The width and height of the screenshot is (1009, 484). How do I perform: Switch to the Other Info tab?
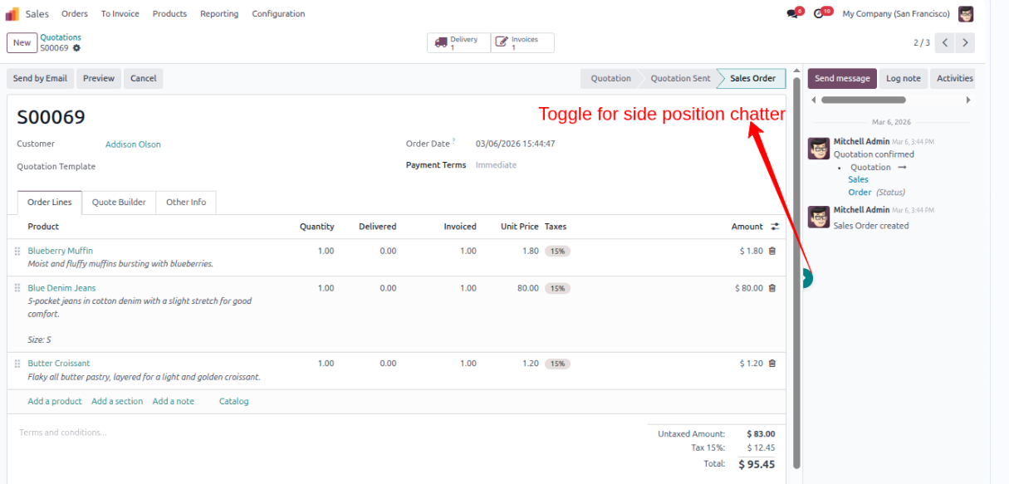(x=186, y=202)
